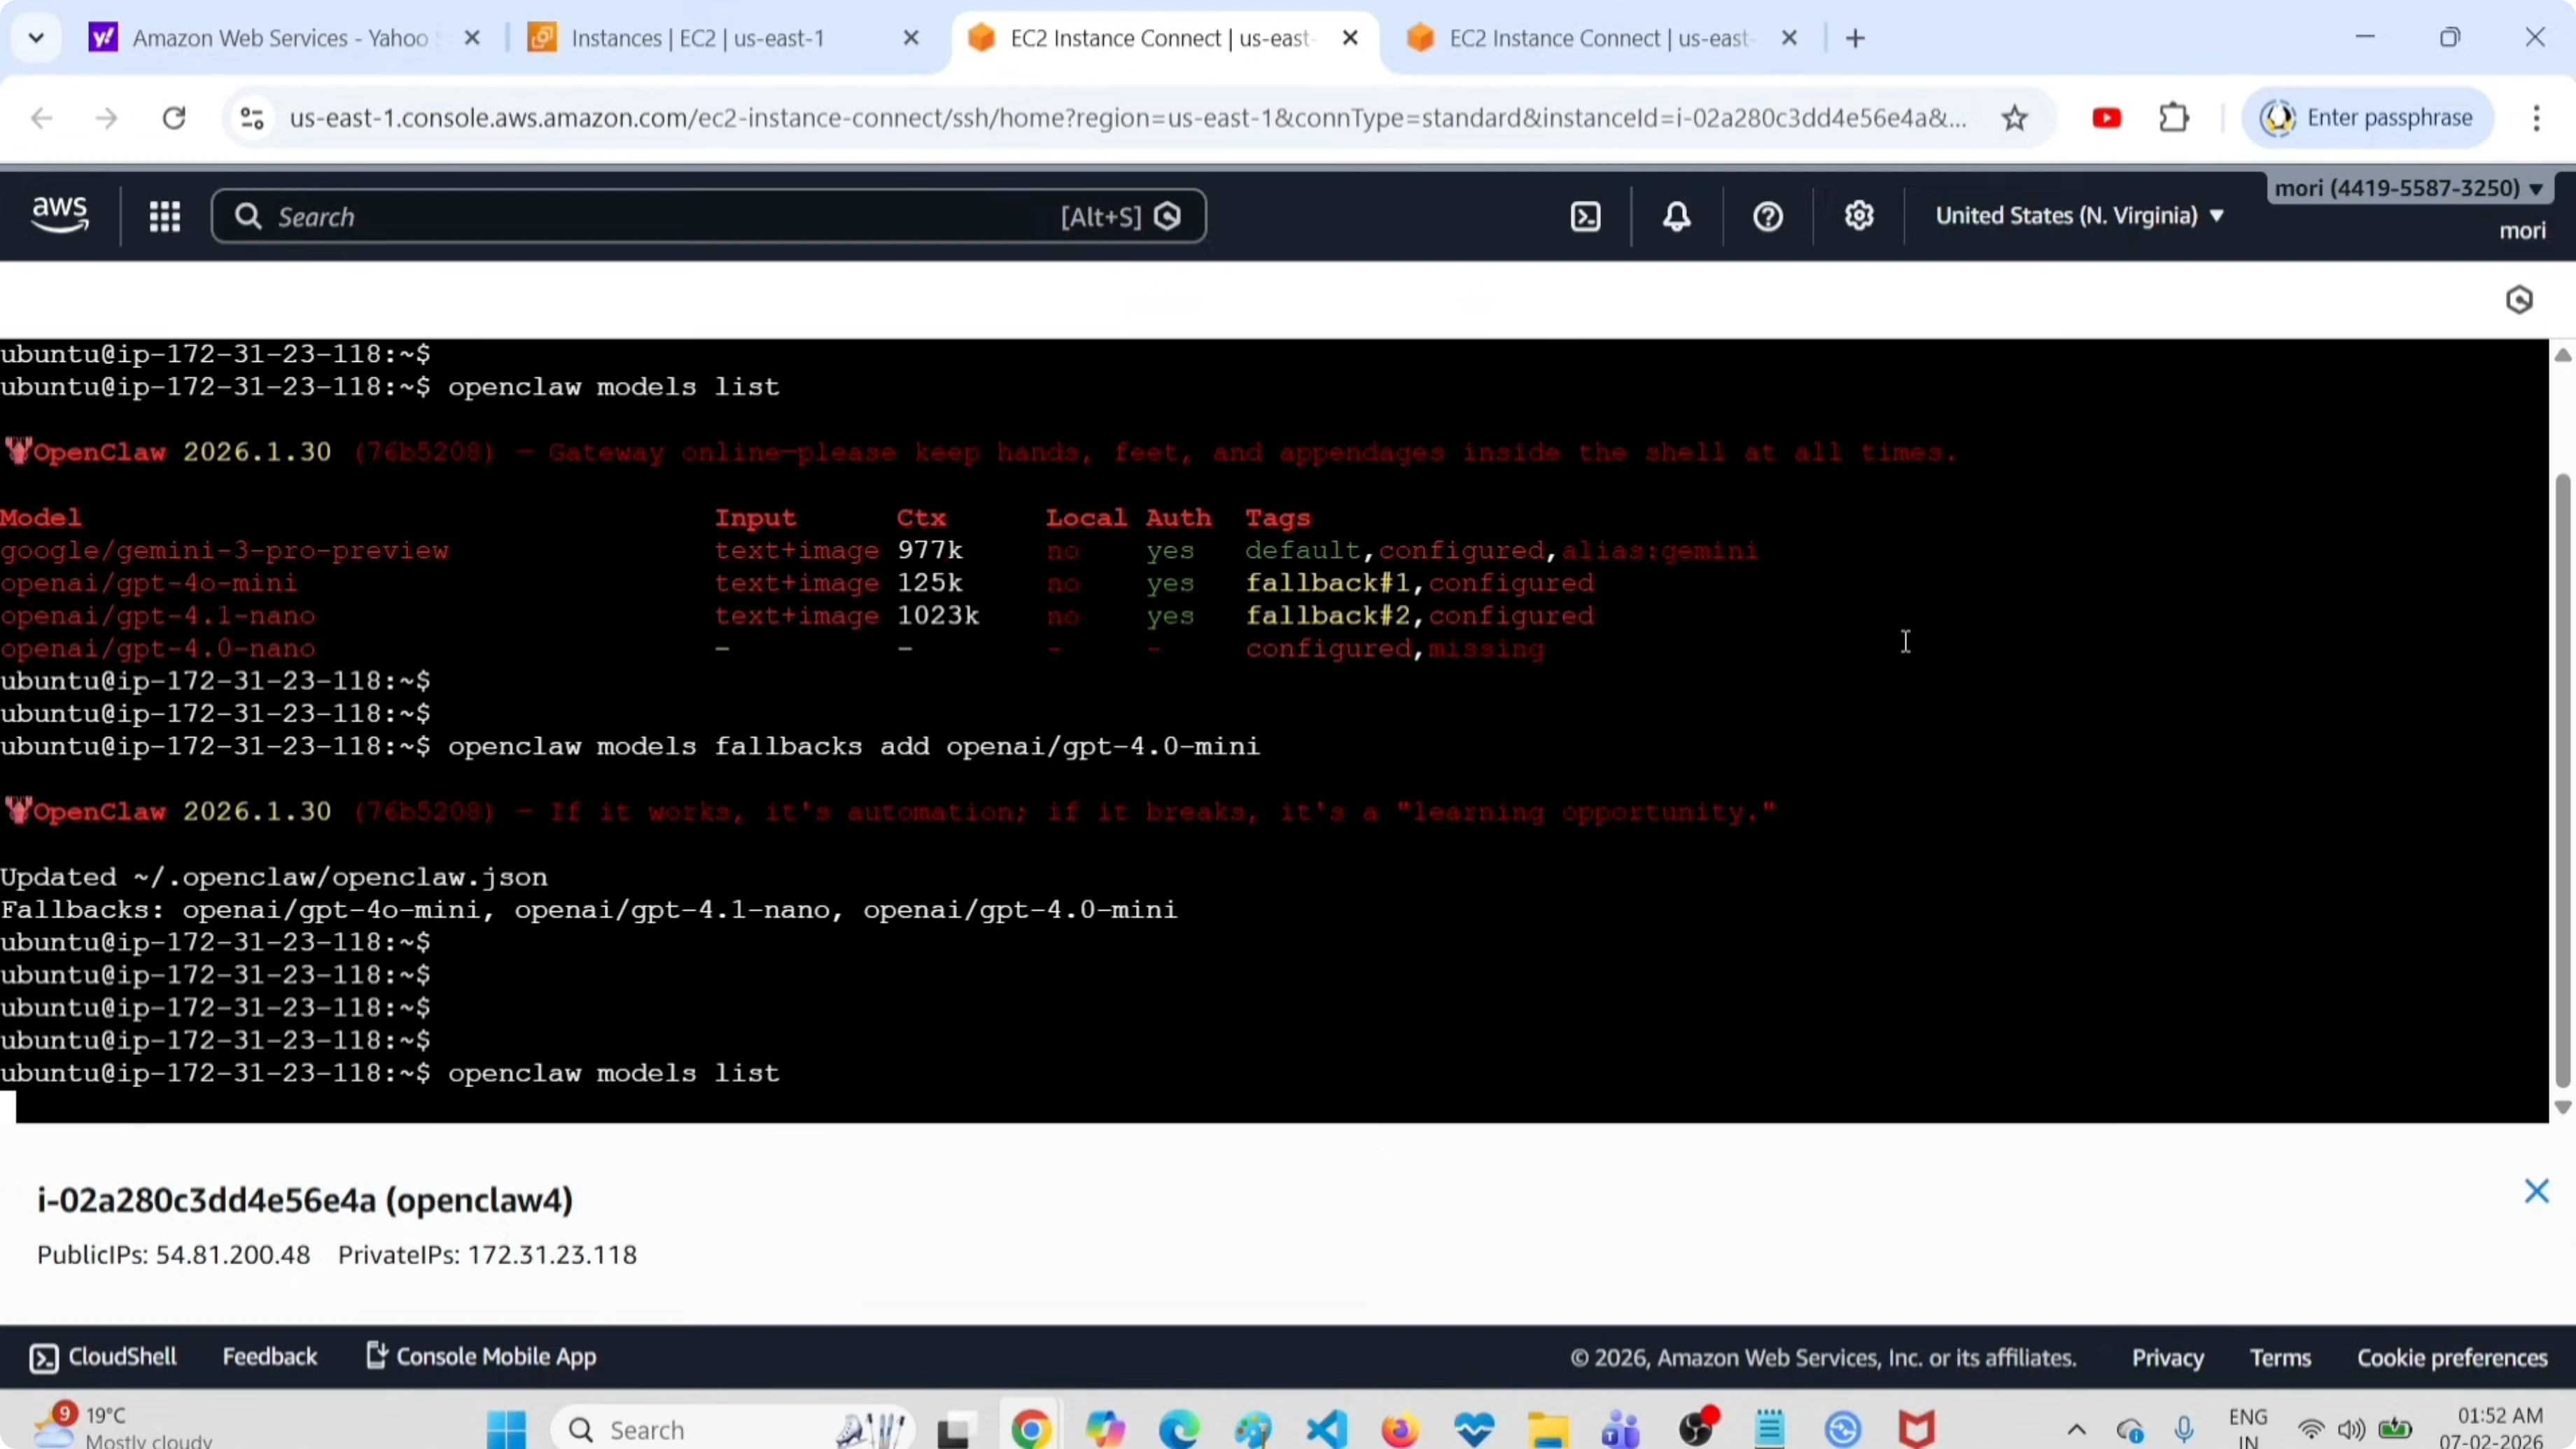This screenshot has width=2576, height=1449.
Task: Open CloudShell from the footer
Action: pos(103,1356)
